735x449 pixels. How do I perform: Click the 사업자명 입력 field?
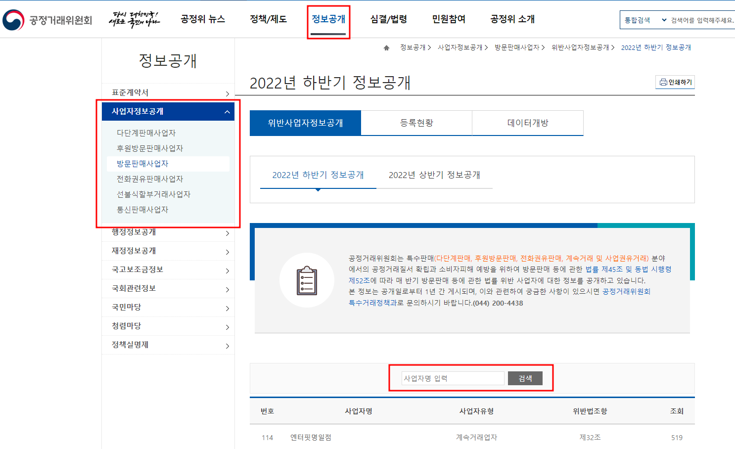coord(453,378)
